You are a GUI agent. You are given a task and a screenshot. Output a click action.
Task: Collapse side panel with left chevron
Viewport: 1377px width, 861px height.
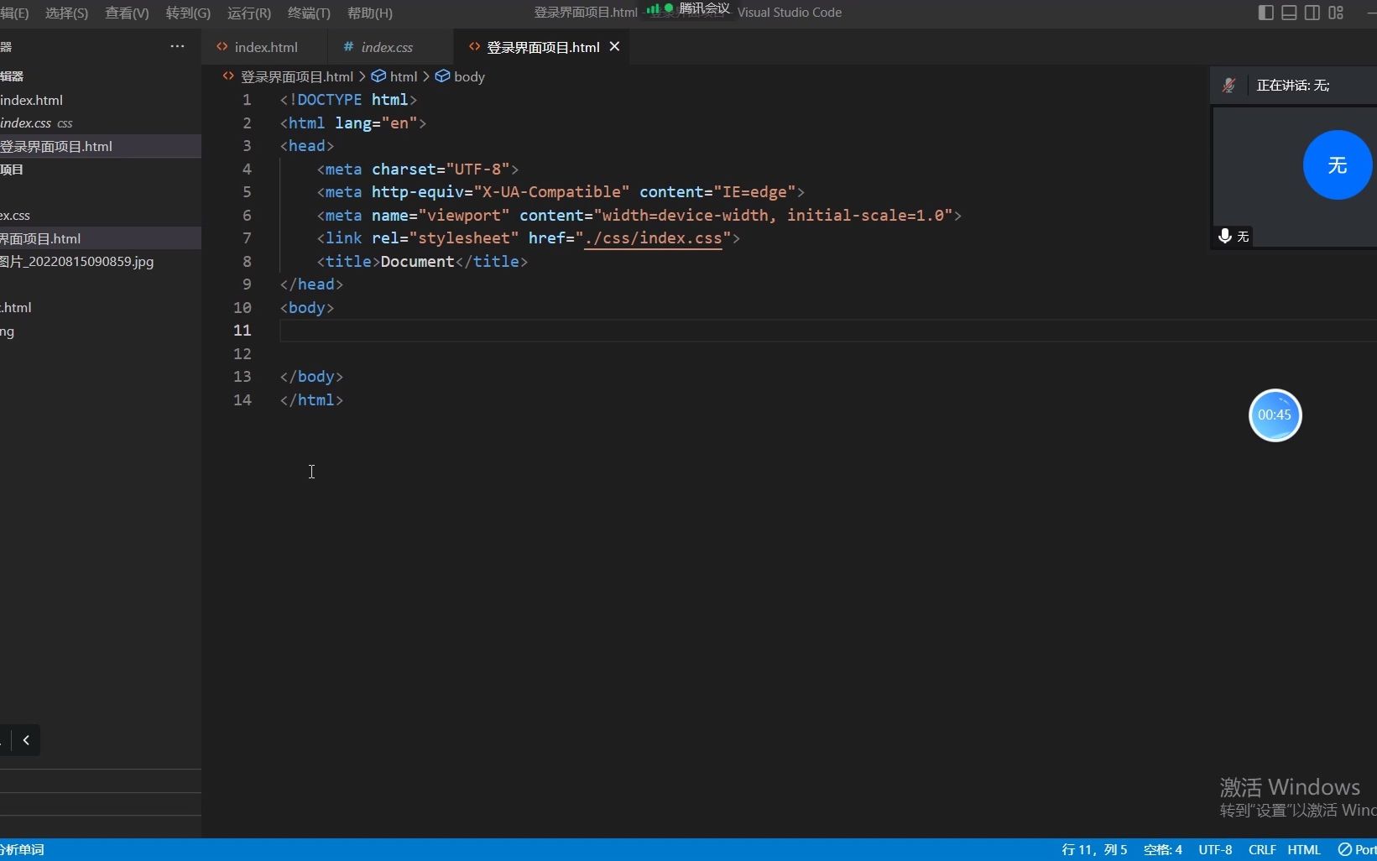coord(26,740)
